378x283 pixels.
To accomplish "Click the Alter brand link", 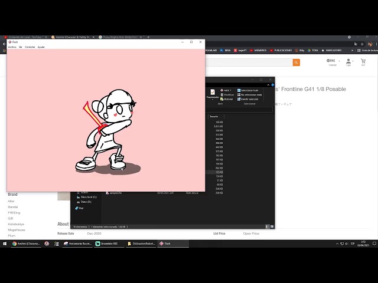I will click(11, 201).
